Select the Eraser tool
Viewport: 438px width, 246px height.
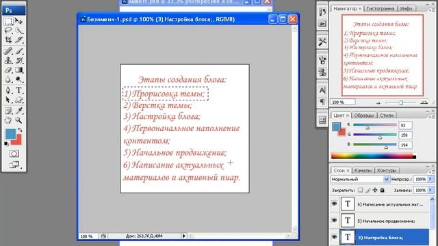(x=8, y=70)
